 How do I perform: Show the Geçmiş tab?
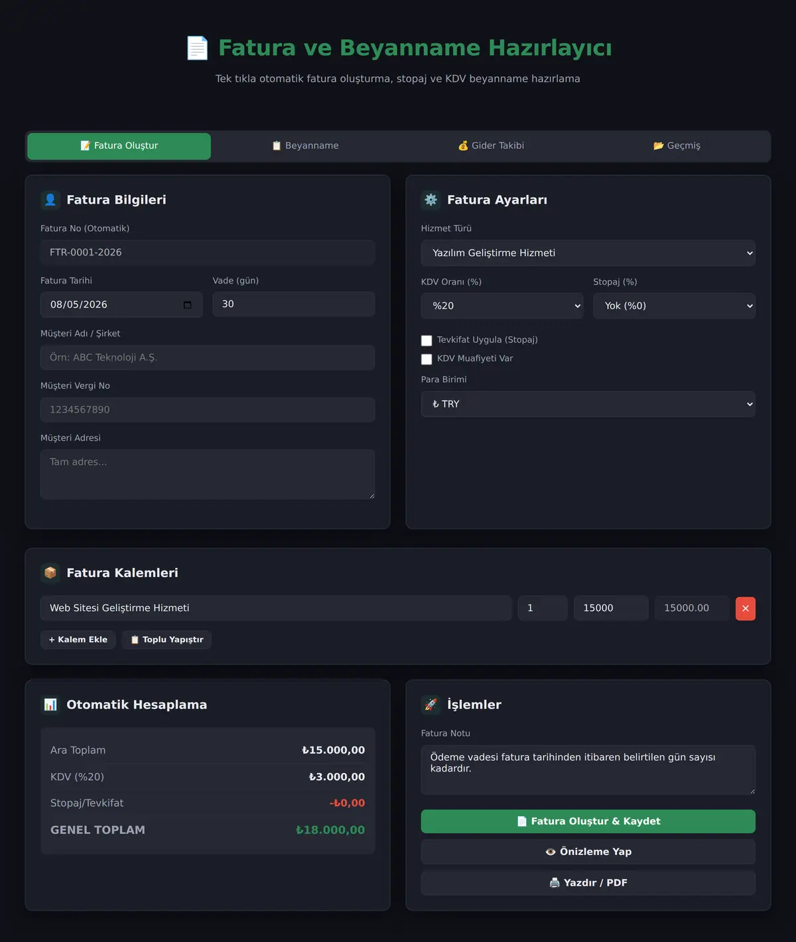pos(677,146)
